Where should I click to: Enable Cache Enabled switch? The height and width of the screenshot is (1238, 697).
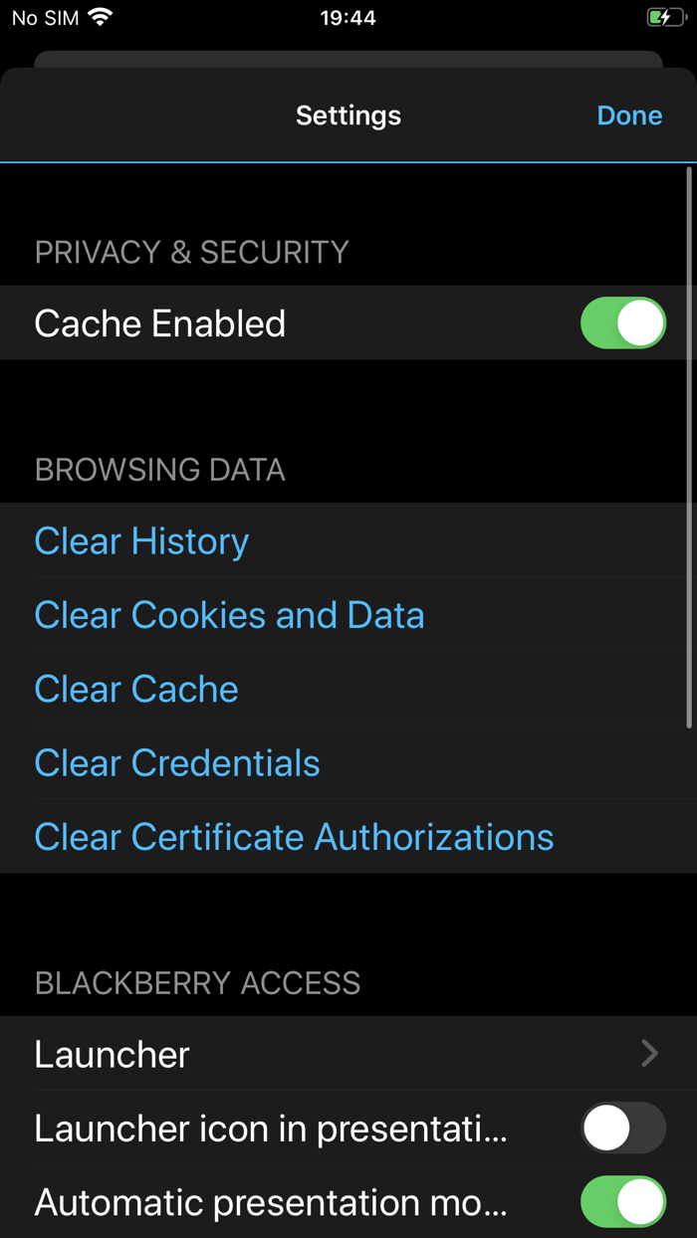(623, 322)
